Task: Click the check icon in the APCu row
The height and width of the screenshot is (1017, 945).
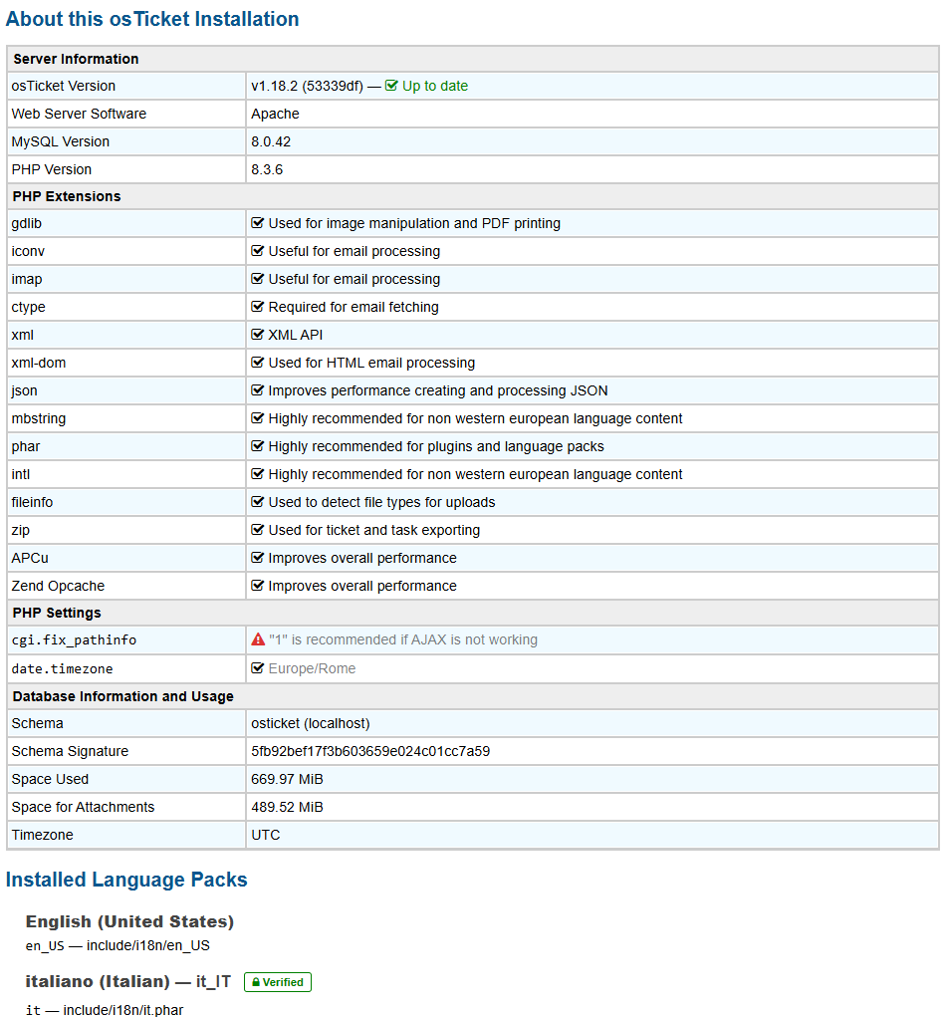Action: 258,558
